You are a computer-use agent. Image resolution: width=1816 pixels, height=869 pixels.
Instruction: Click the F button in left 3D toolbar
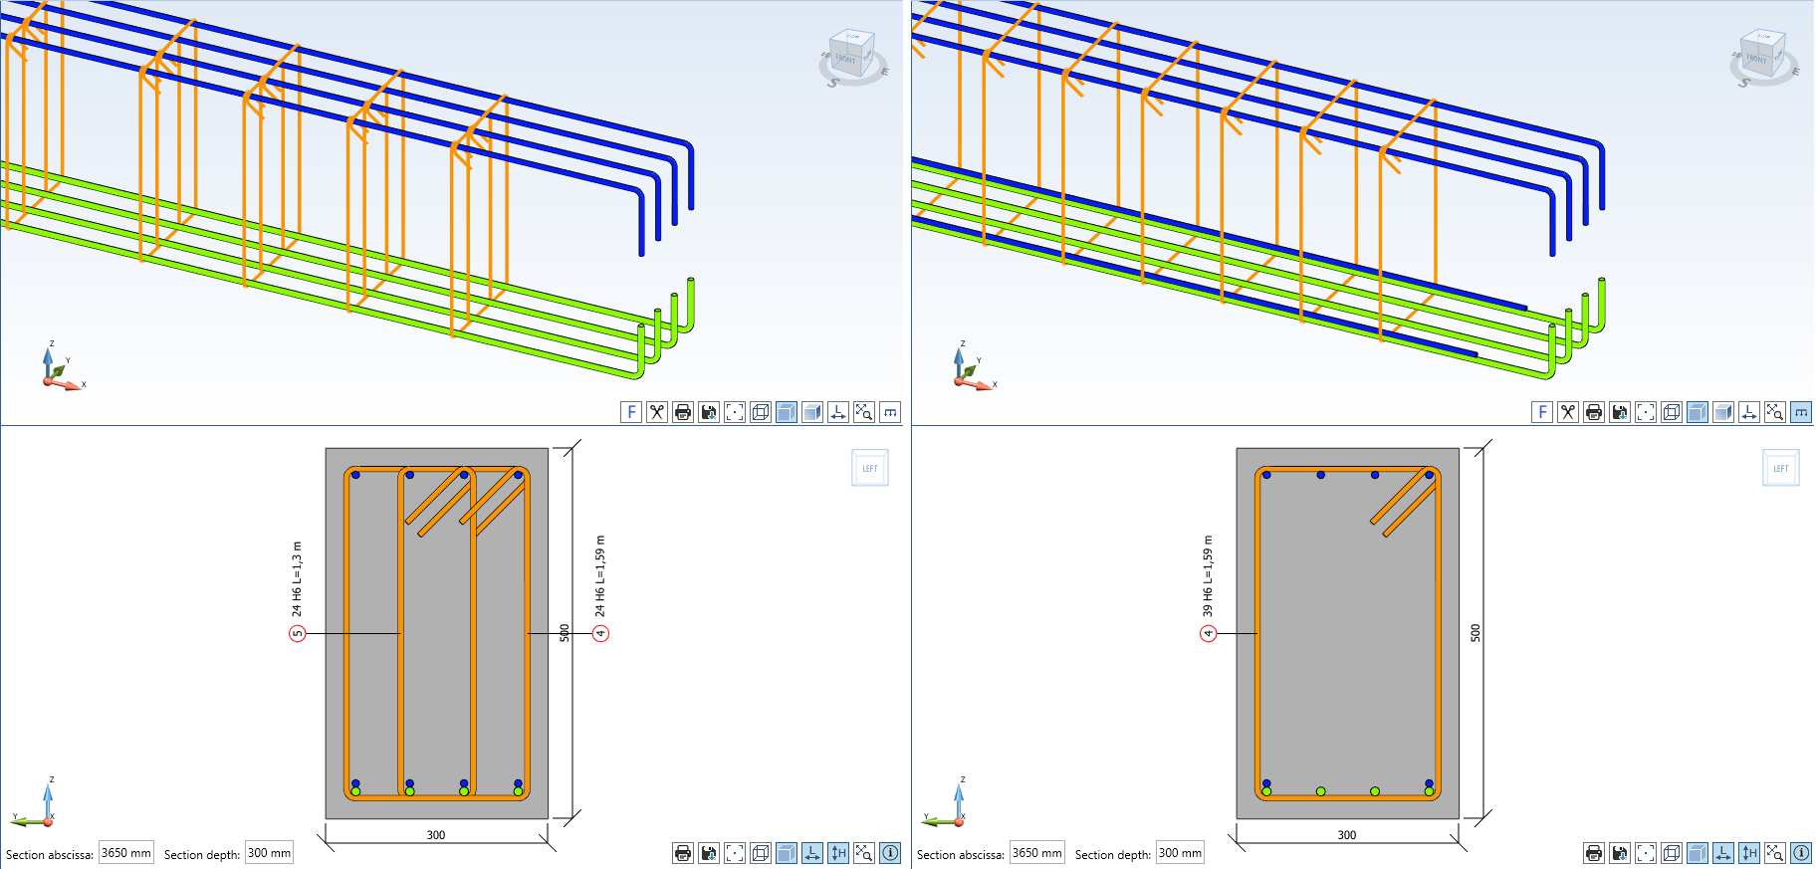630,412
